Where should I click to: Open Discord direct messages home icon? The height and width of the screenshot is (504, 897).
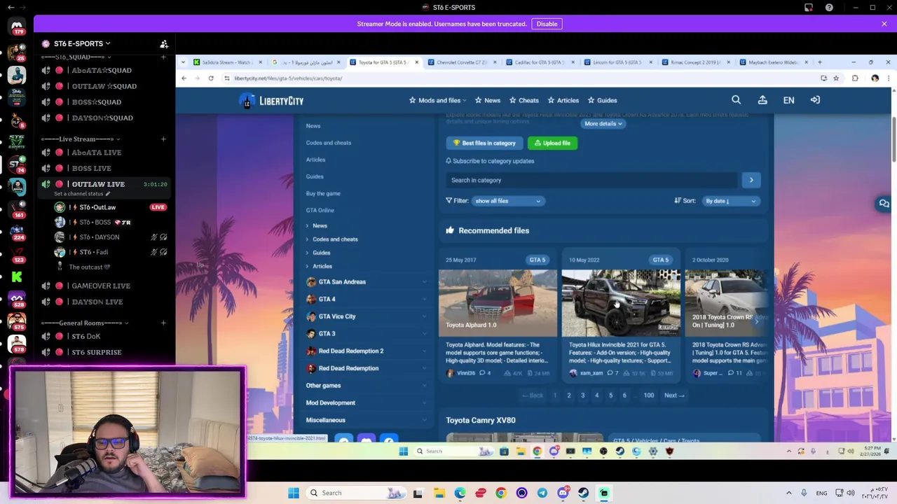coord(17,26)
